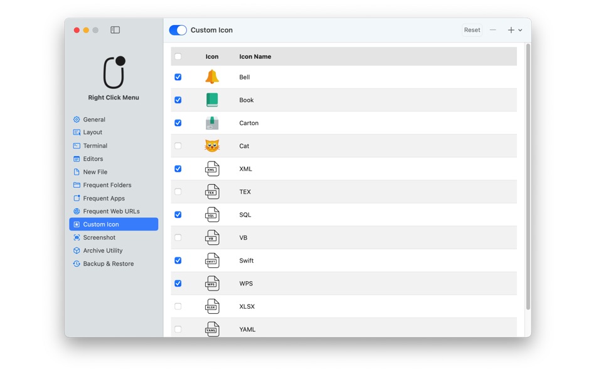Click the XLSX file icon
Viewport: 596px width, 372px height.
[x=212, y=306]
